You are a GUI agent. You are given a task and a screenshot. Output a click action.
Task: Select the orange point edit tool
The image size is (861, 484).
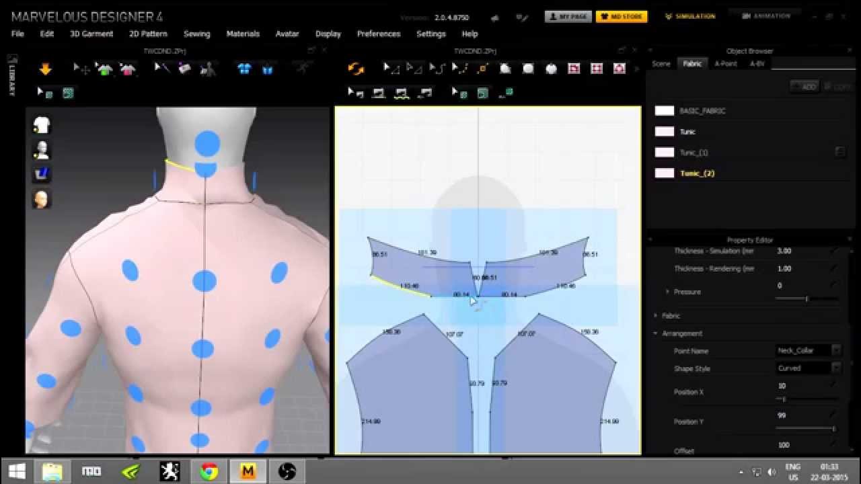click(483, 69)
